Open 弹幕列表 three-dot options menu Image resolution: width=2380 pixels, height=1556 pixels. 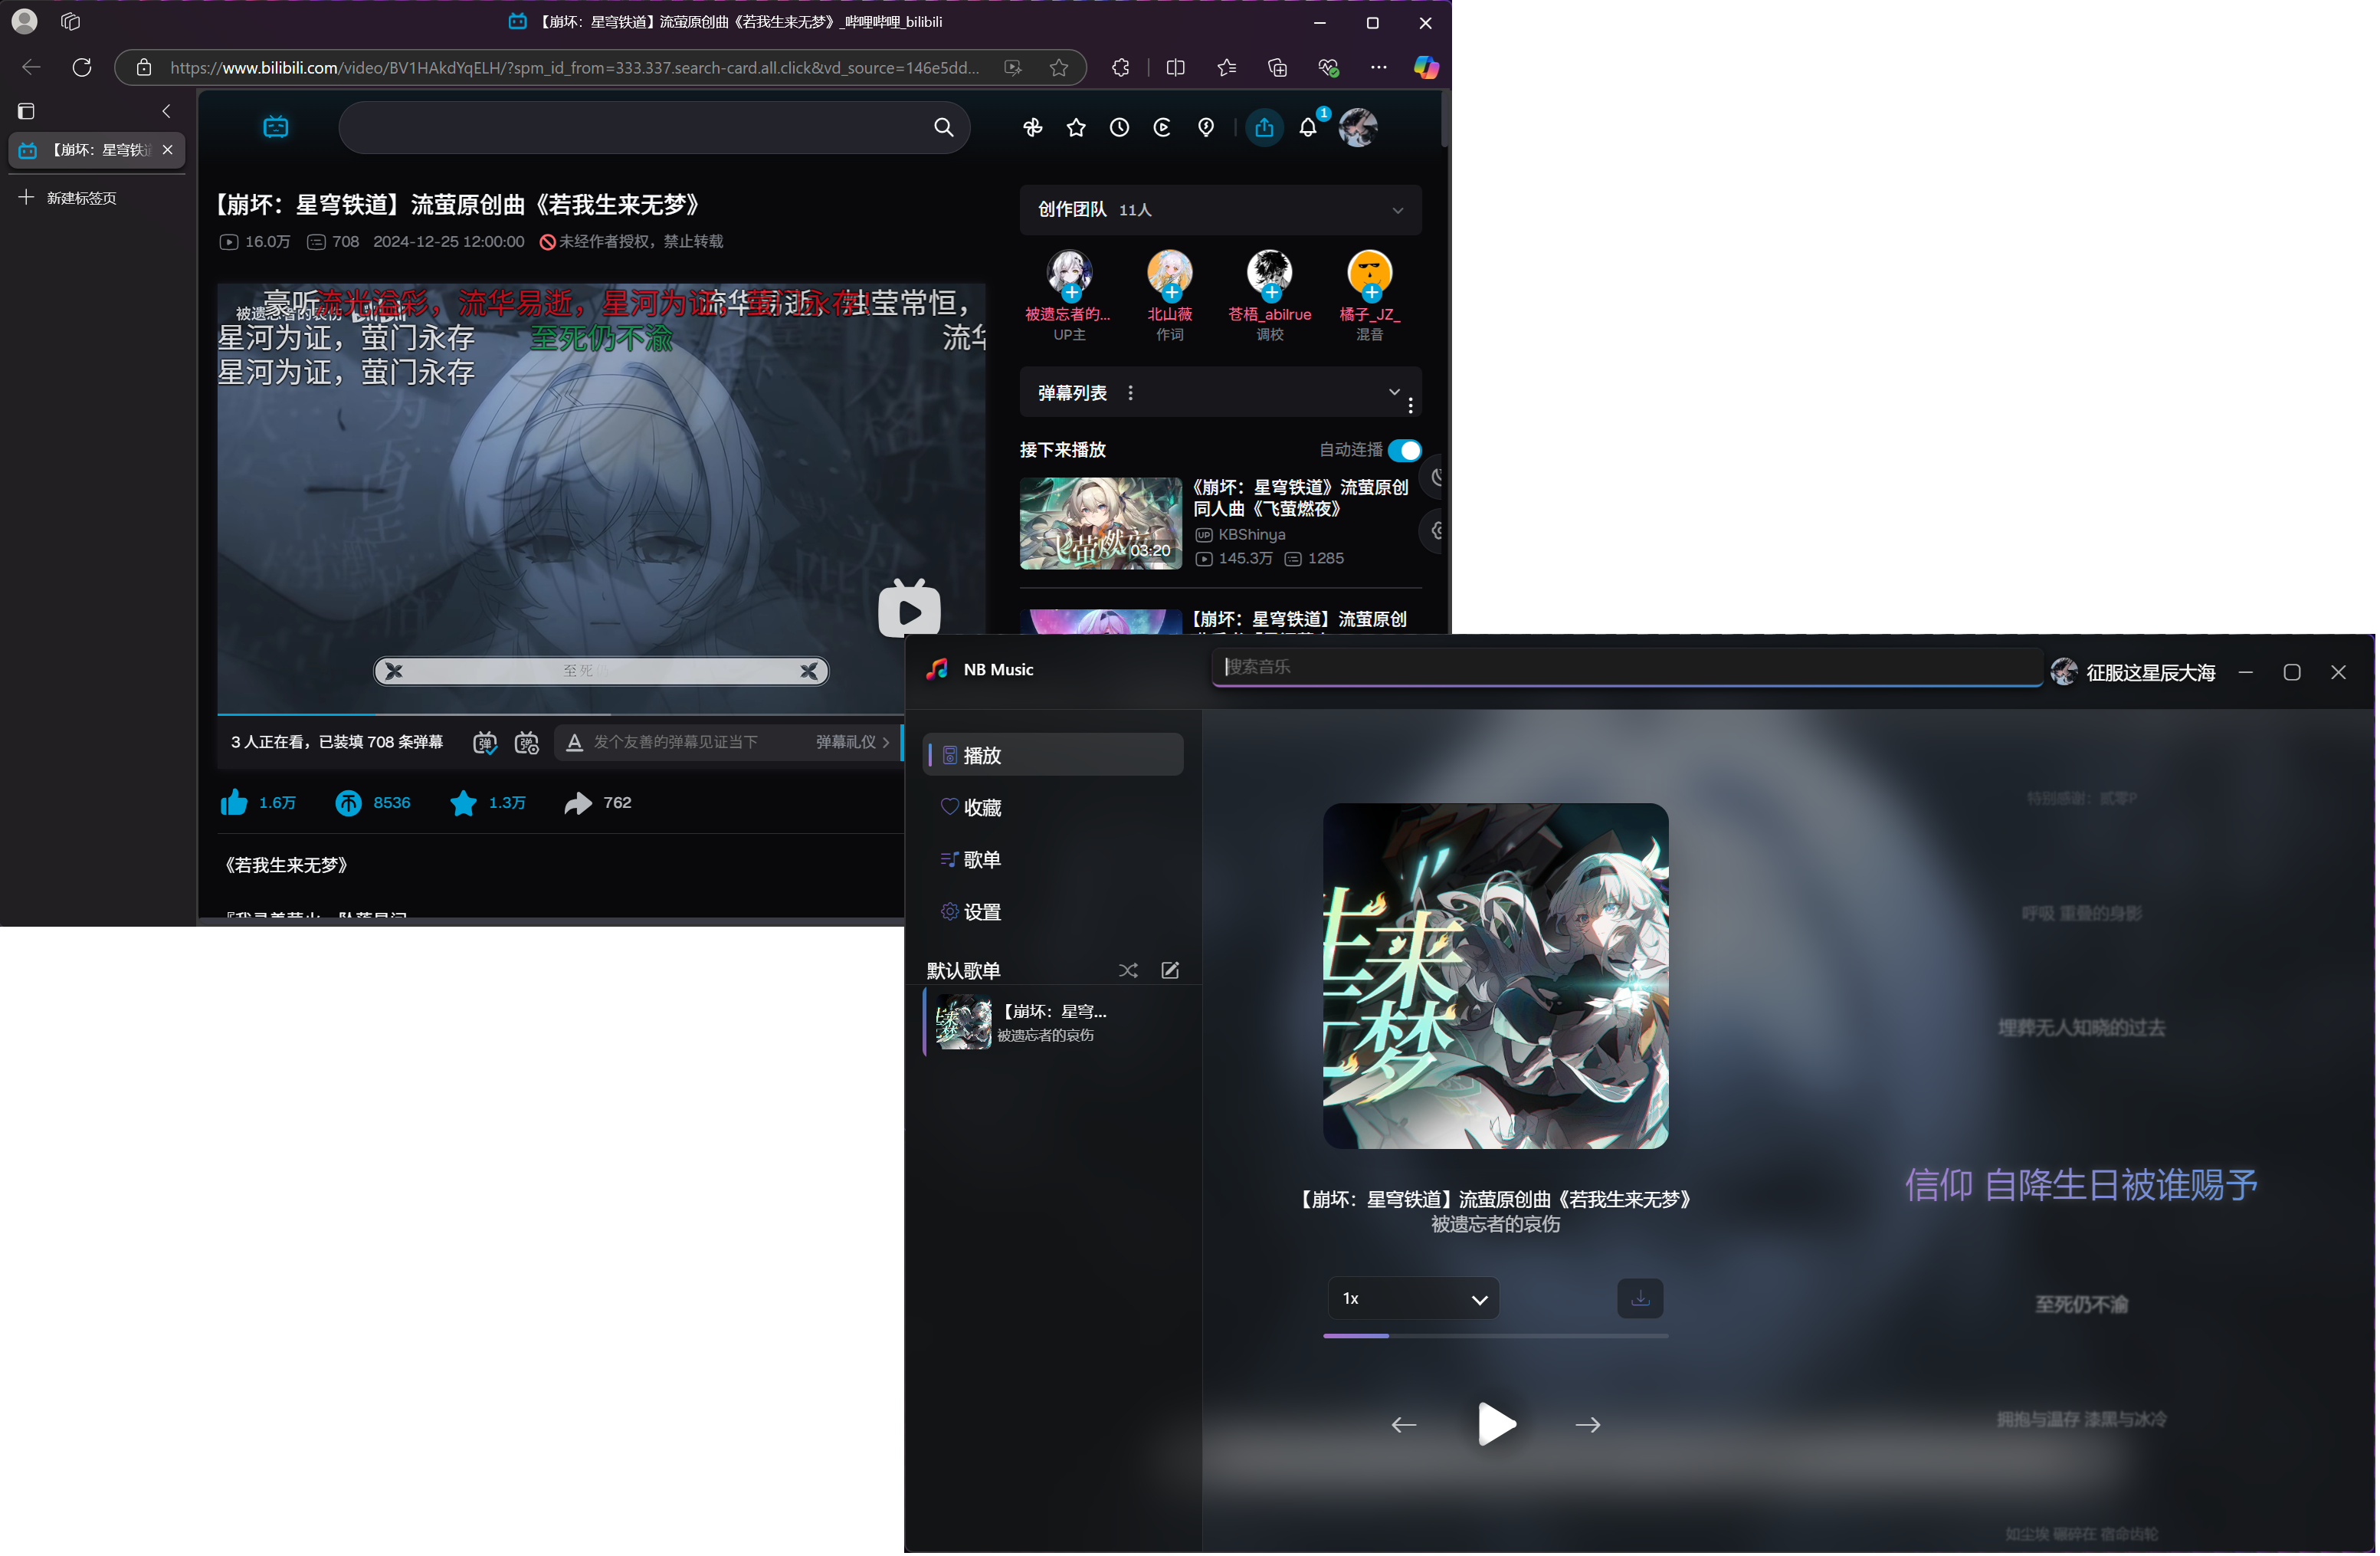[1131, 393]
